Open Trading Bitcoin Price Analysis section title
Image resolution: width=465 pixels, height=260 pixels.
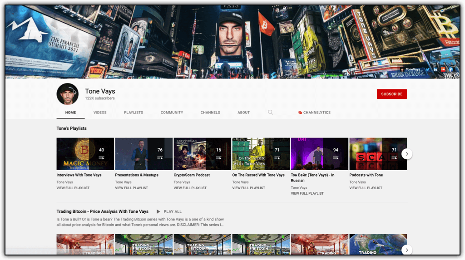tap(102, 211)
